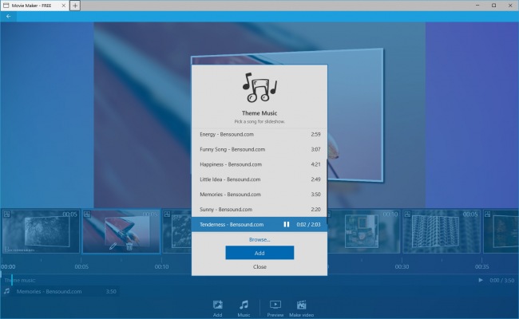519x319 pixels.
Task: Choose Happiness - Bensound.com track
Action: pyautogui.click(x=259, y=164)
